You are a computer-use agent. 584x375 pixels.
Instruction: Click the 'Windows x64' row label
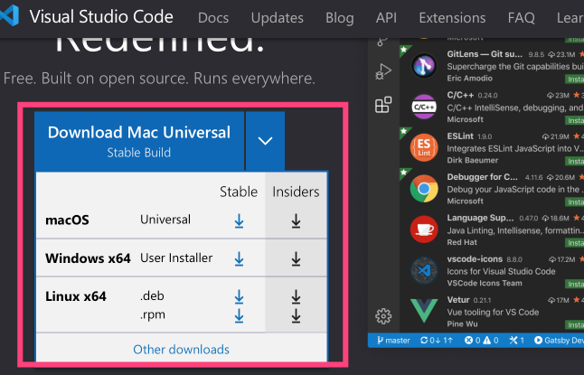click(88, 258)
